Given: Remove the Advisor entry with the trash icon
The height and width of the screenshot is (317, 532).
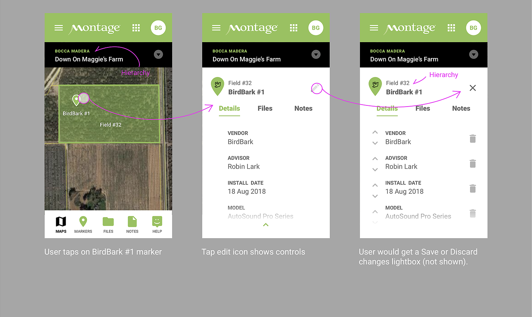Looking at the screenshot, I should (473, 163).
